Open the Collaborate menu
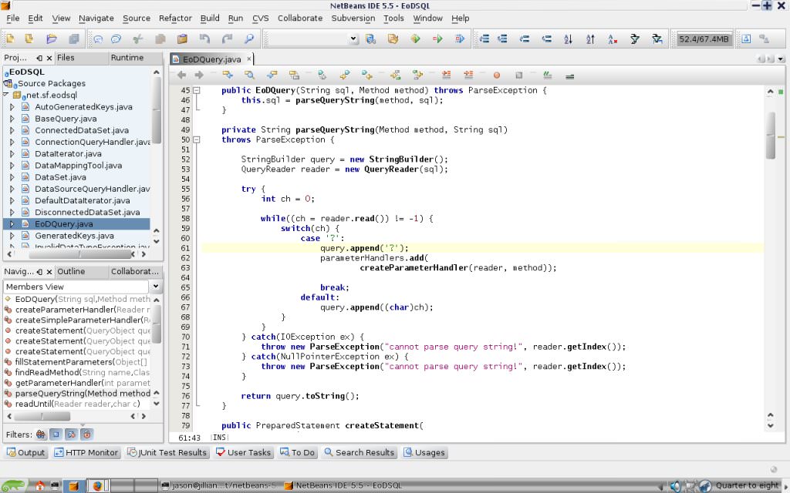The image size is (790, 493). 300,18
